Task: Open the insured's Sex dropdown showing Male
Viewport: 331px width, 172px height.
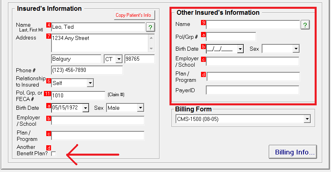Action: pos(140,108)
